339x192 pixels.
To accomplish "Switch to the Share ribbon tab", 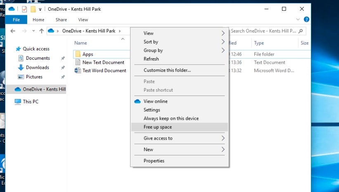I will 61,20.
